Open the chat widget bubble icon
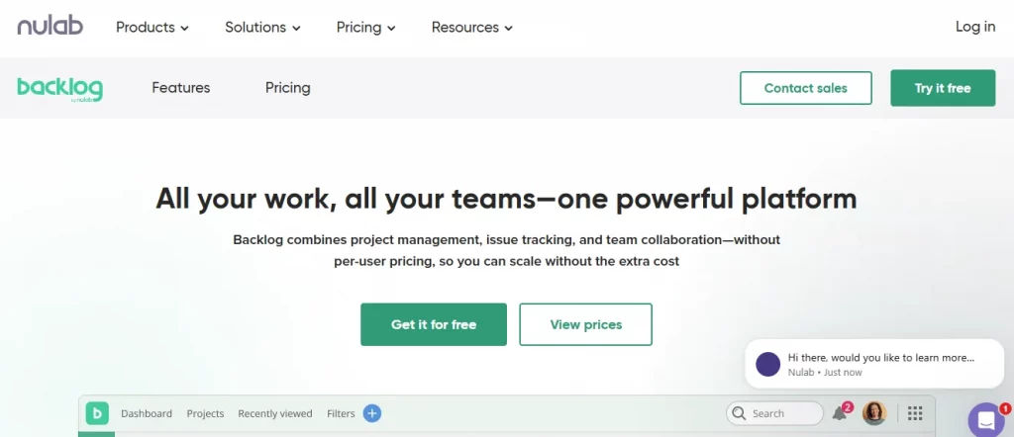 tap(986, 421)
